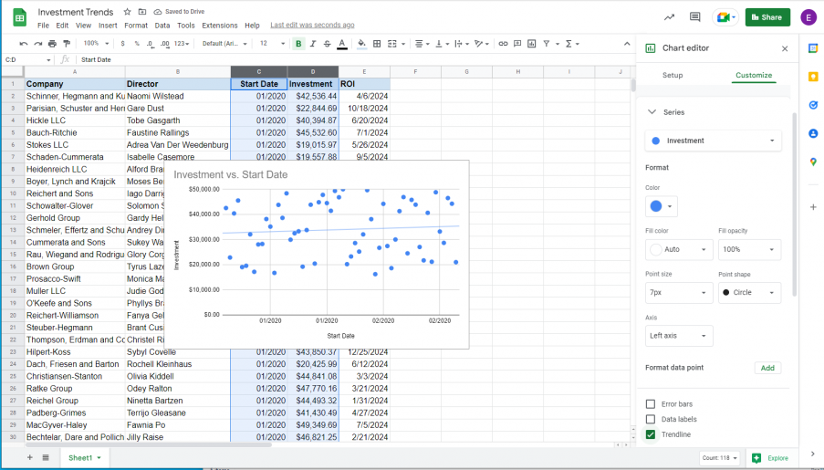Screen dimensions: 824x470
Task: Click the undo arrow in toolbar
Action: [23, 44]
